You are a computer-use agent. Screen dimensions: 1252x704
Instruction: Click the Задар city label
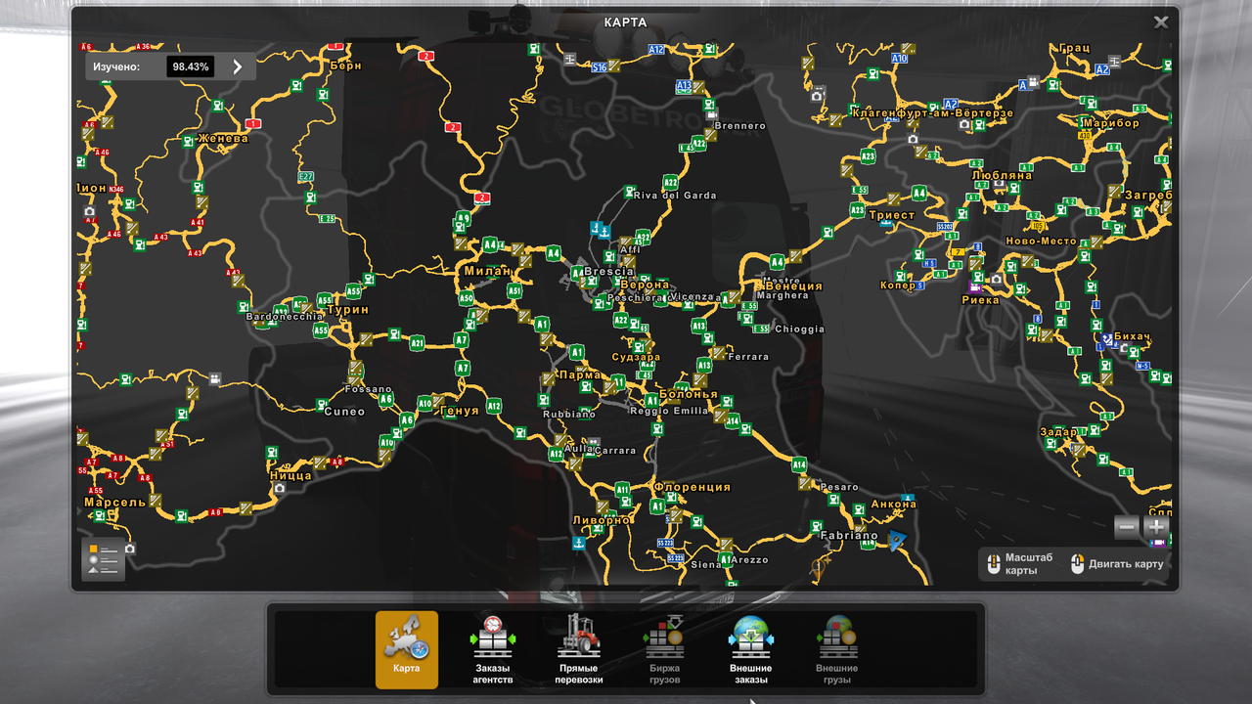[1058, 431]
